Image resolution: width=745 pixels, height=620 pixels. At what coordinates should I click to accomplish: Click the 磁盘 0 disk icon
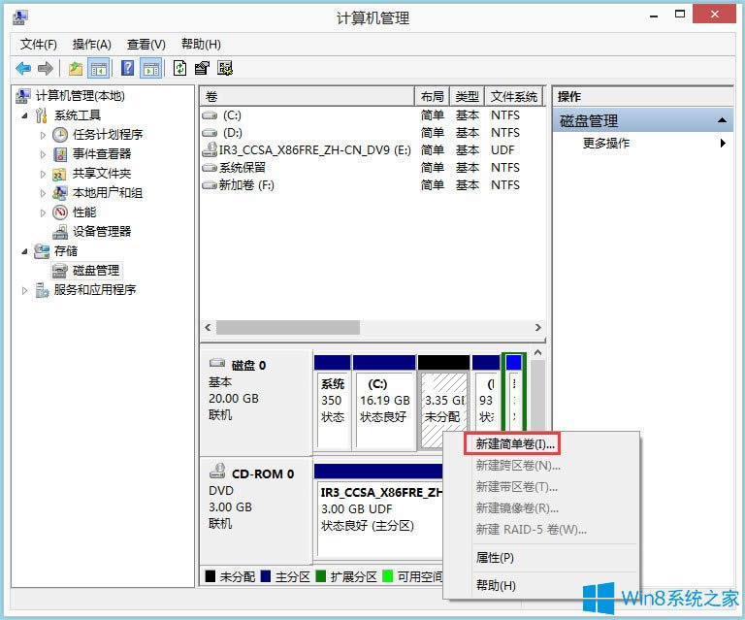coord(217,364)
